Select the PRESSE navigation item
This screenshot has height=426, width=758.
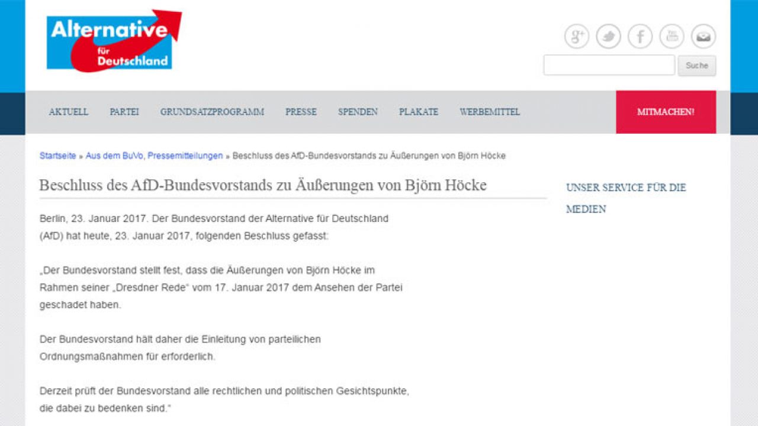click(x=301, y=112)
